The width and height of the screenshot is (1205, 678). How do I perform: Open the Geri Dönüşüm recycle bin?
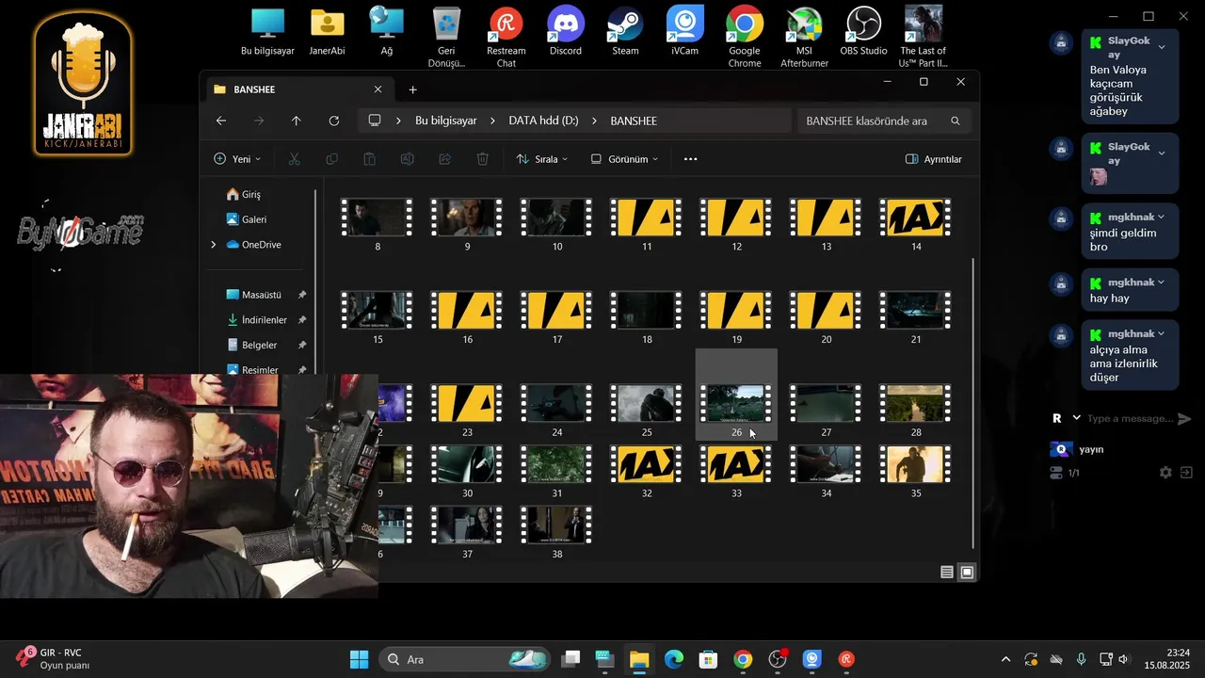pos(446,37)
